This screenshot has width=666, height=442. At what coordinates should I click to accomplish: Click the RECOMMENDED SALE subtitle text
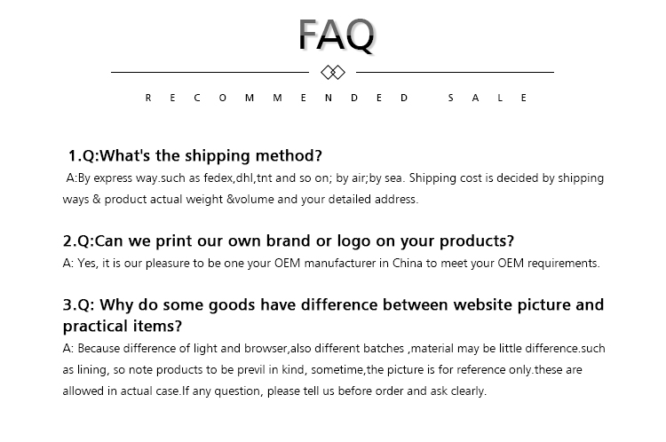[336, 98]
